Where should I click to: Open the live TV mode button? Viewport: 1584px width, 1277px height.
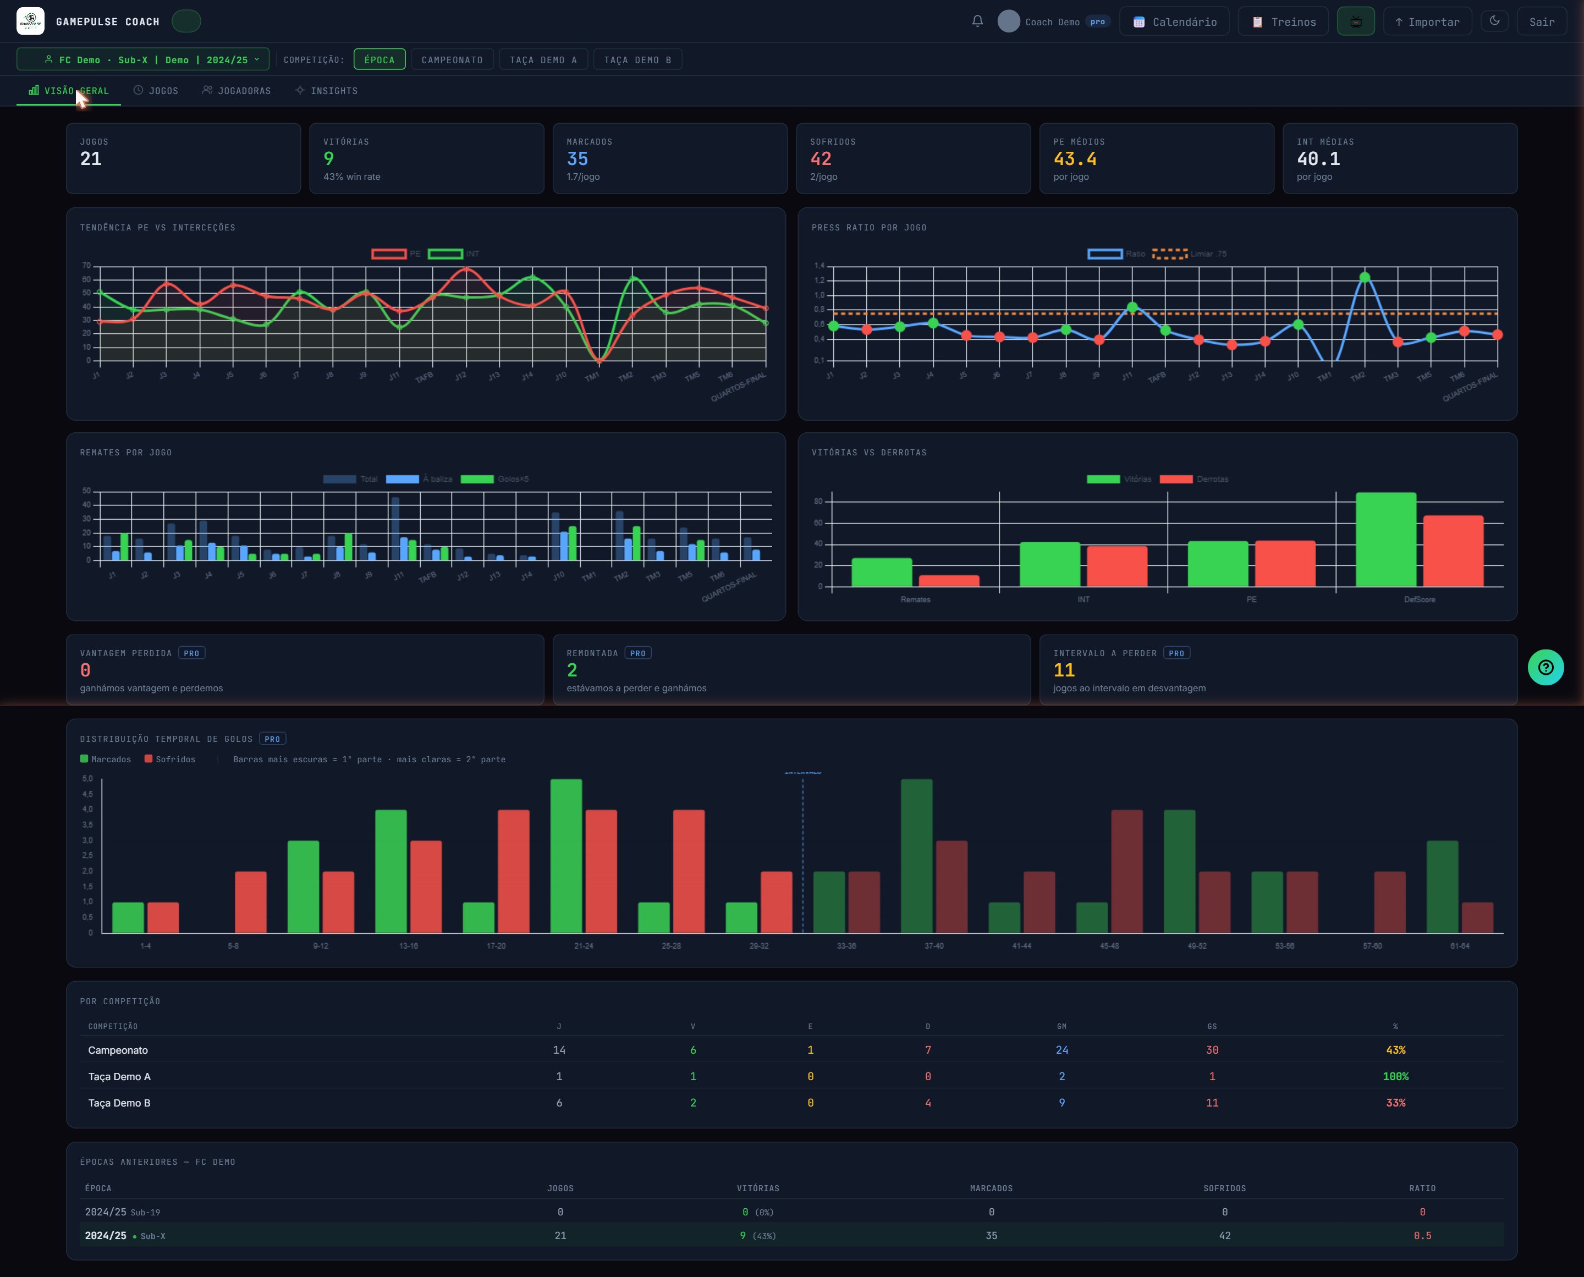1355,21
